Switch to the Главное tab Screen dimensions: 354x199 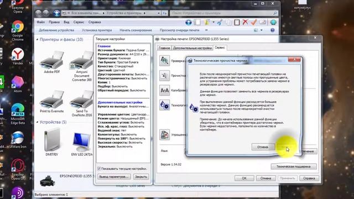coord(164,48)
